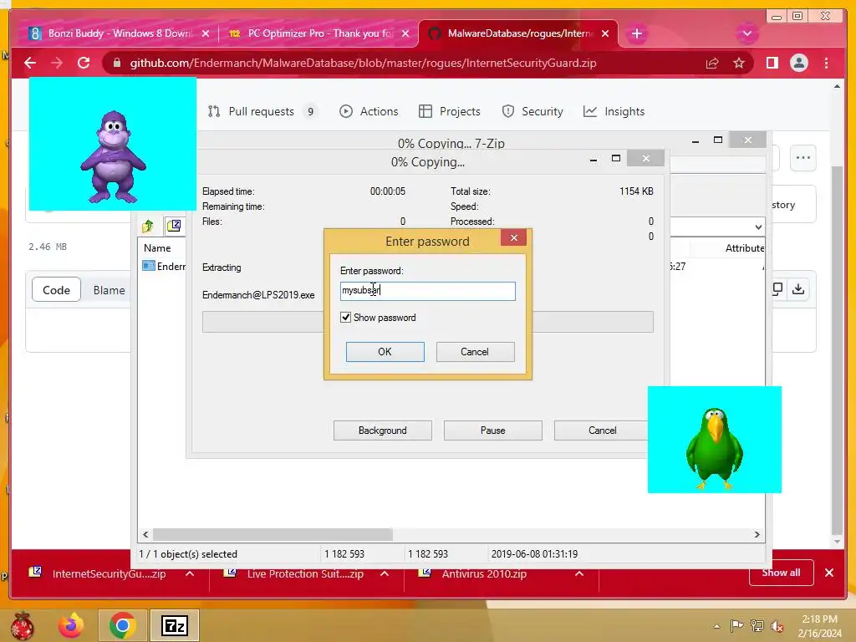The height and width of the screenshot is (642, 856).
Task: Click the Action Center flag icon
Action: pos(736,626)
